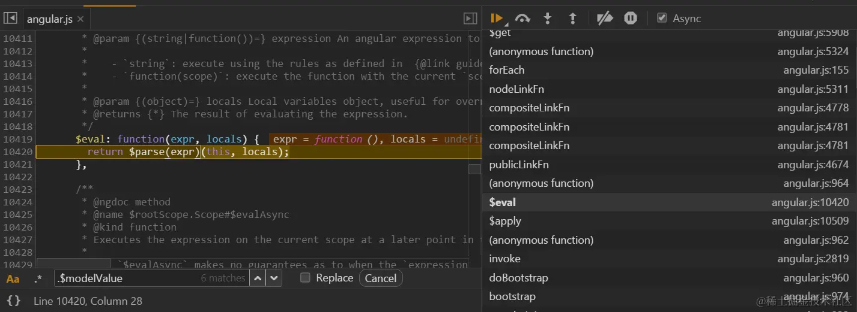
Task: Jump to previous search match
Action: point(258,278)
